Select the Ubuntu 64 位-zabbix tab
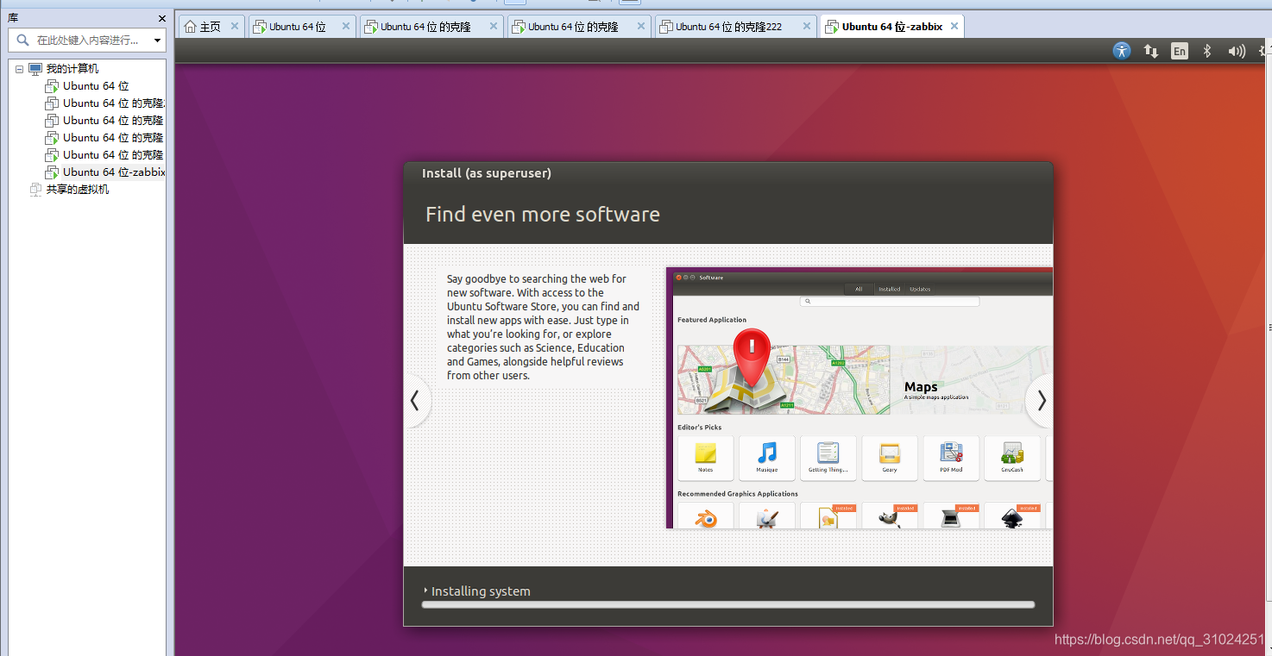1272x656 pixels. click(x=892, y=27)
